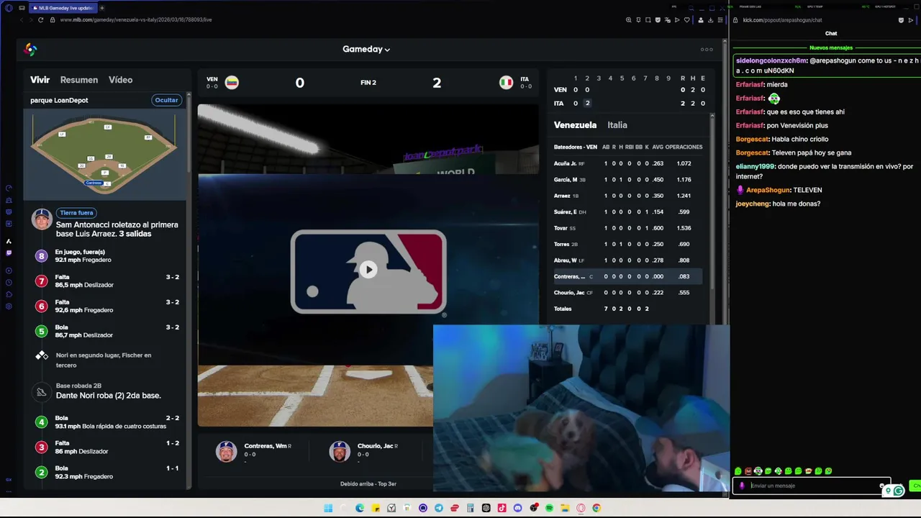Switch box score to the Italia tab

click(617, 125)
